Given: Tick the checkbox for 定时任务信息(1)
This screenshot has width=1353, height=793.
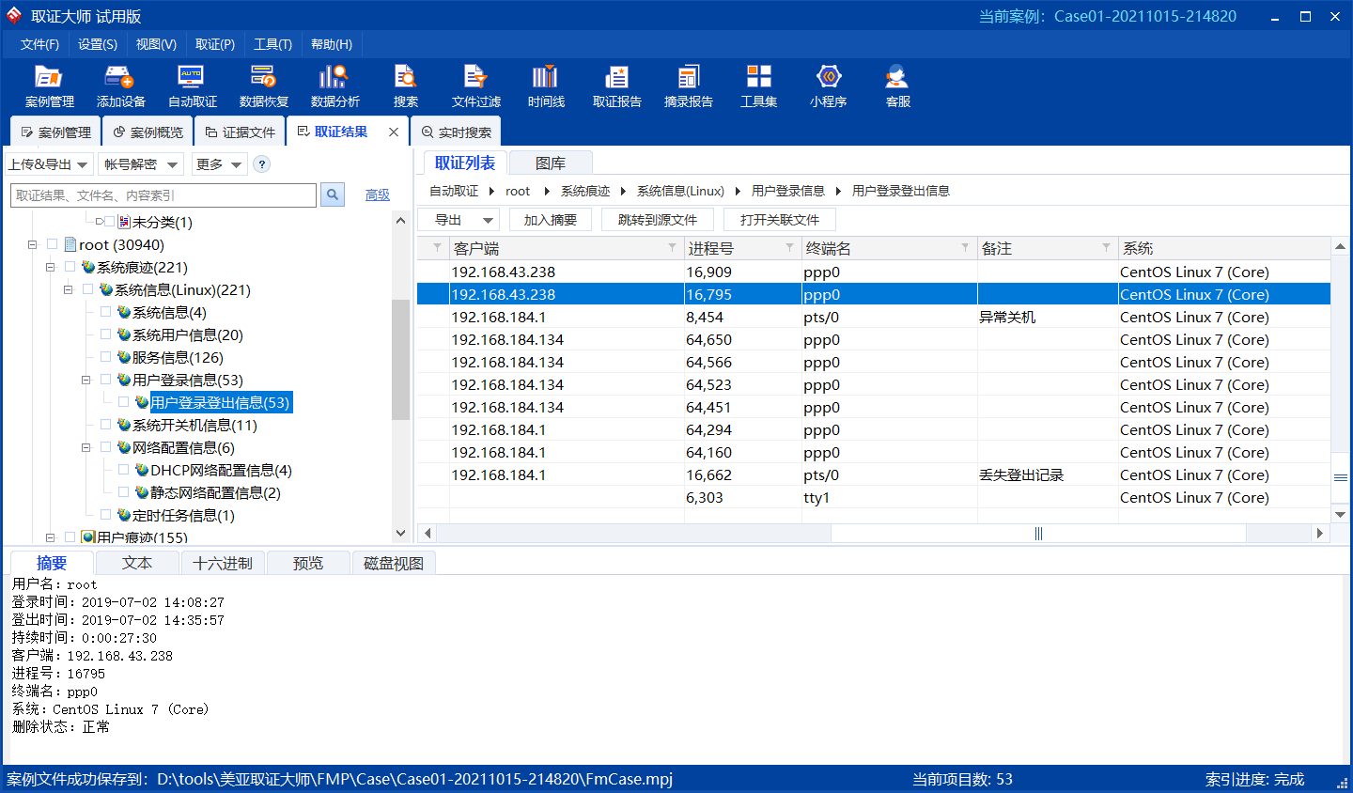Looking at the screenshot, I should tap(105, 515).
